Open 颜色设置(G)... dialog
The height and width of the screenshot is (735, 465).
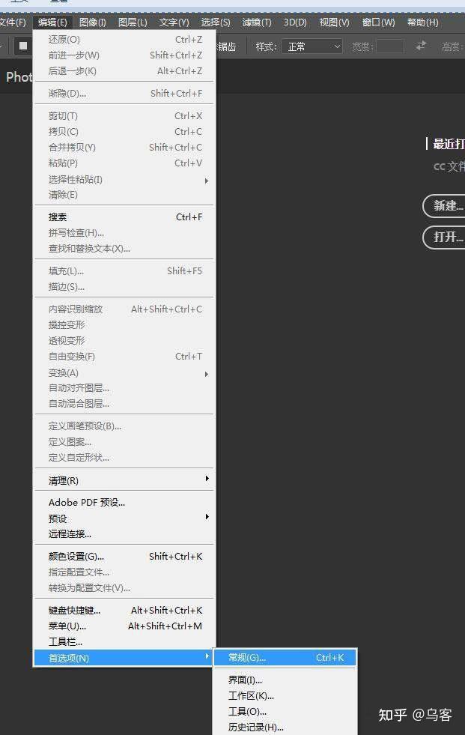point(124,557)
